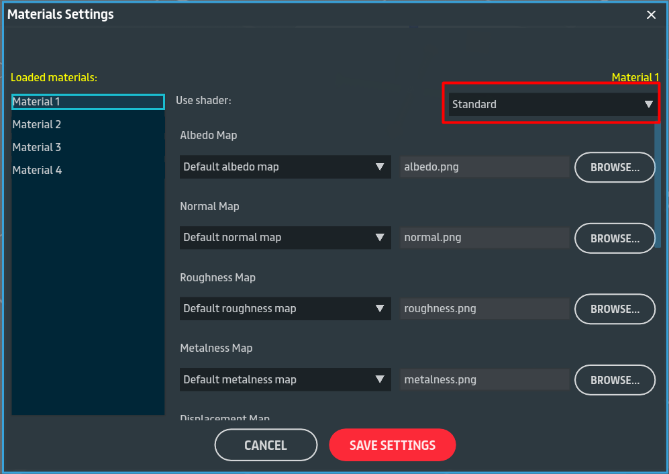Open the Use shader Standard dropdown
The image size is (669, 474).
point(552,104)
